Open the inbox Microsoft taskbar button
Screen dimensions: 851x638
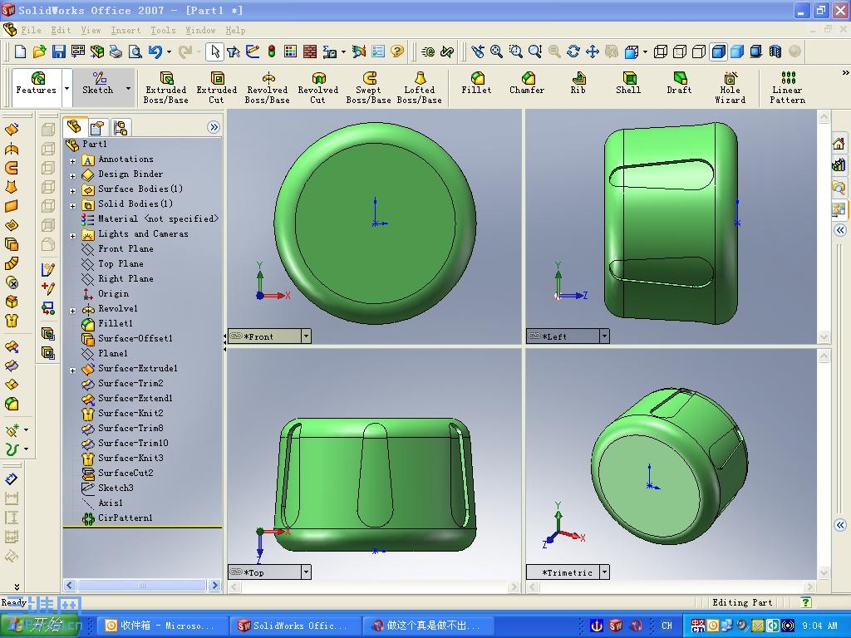tap(162, 626)
